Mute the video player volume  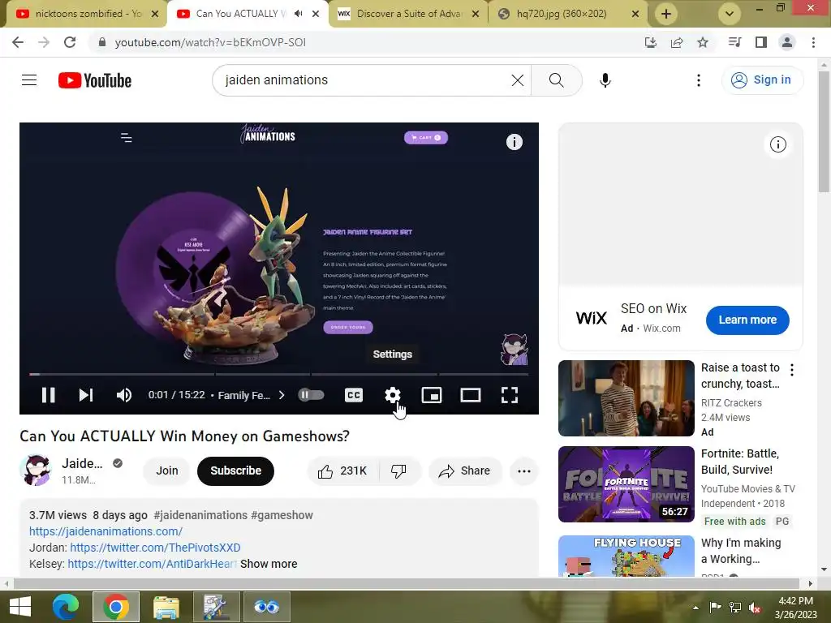(124, 395)
